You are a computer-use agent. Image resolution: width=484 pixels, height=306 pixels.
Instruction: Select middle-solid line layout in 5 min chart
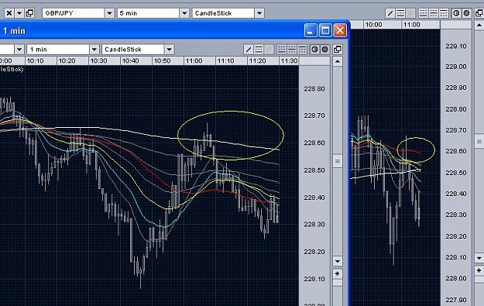(434, 13)
